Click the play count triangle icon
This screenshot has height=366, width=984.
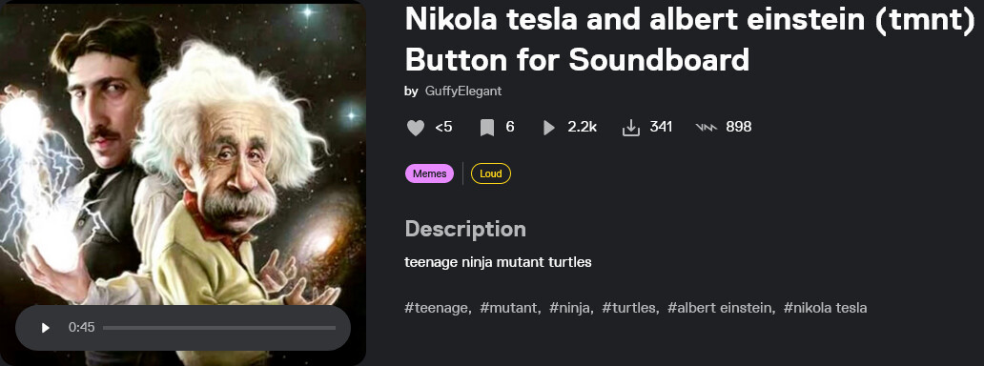point(549,128)
